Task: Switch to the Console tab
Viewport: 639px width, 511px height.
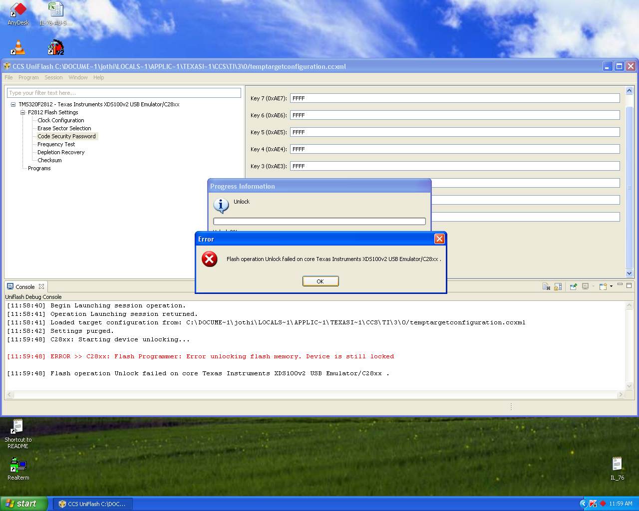Action: pos(25,287)
